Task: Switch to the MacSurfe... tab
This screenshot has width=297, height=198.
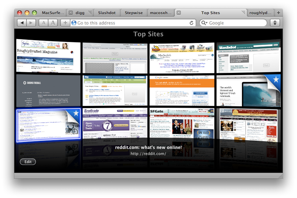Action: coord(53,13)
